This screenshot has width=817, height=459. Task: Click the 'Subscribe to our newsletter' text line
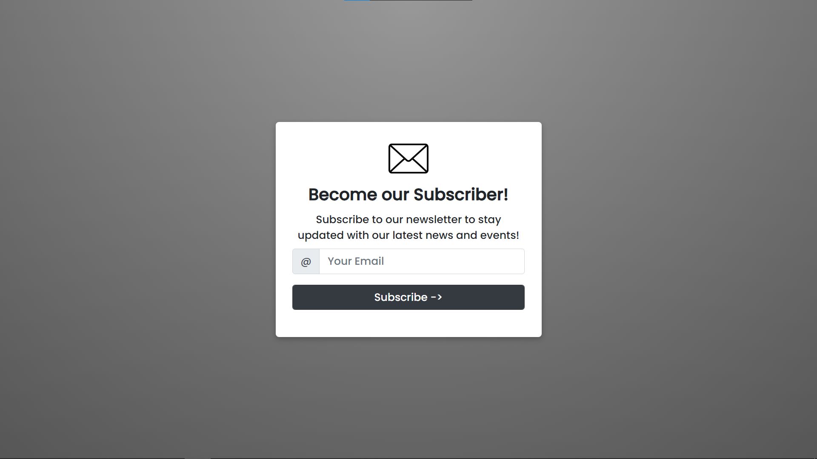point(408,220)
